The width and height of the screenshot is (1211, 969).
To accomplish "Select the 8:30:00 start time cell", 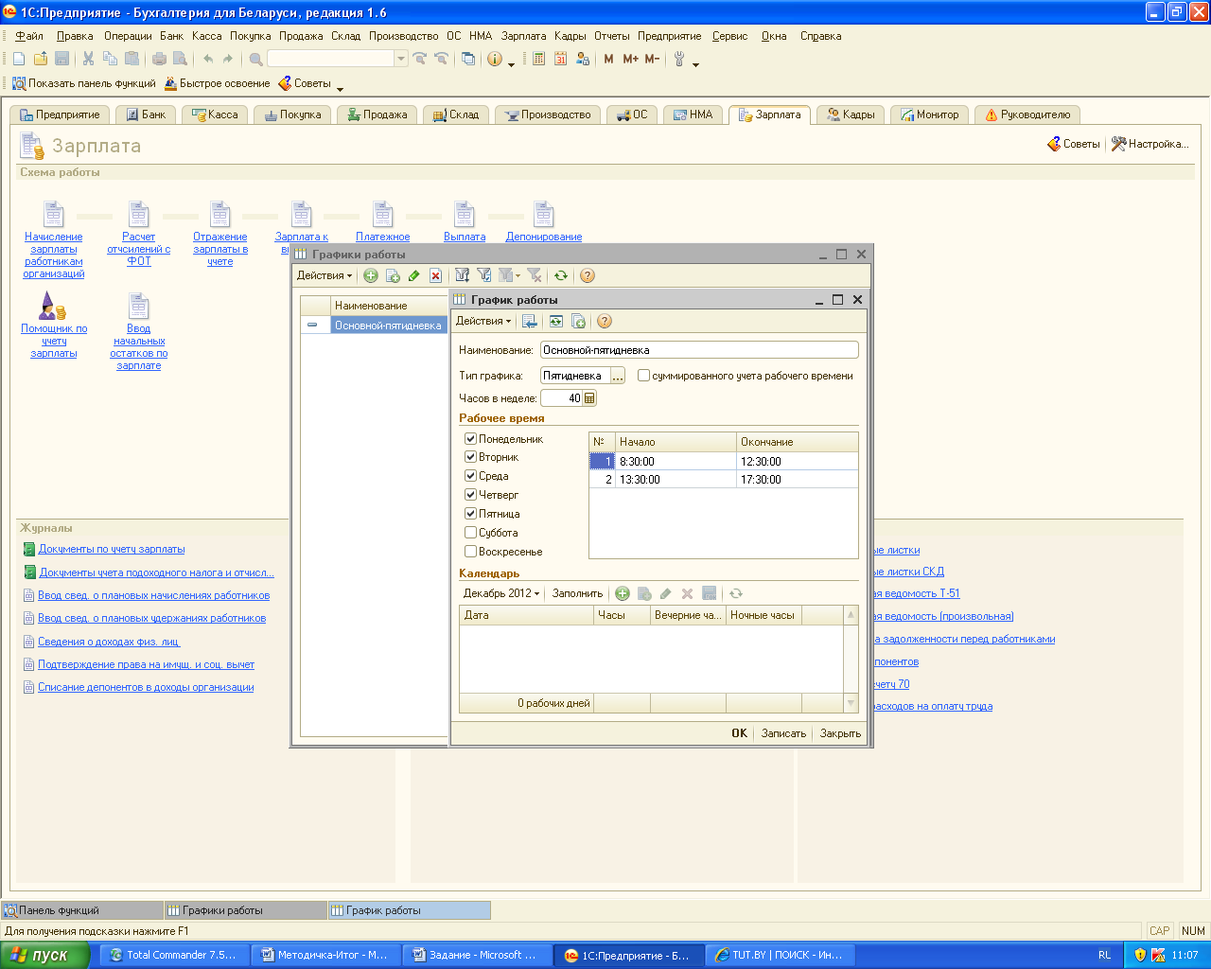I will tap(676, 462).
